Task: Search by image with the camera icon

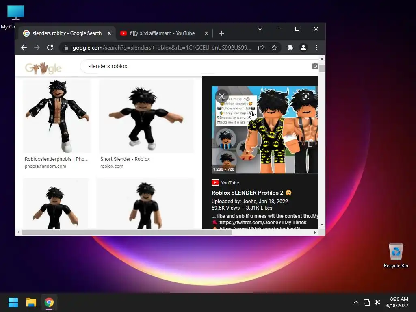Action: point(315,66)
